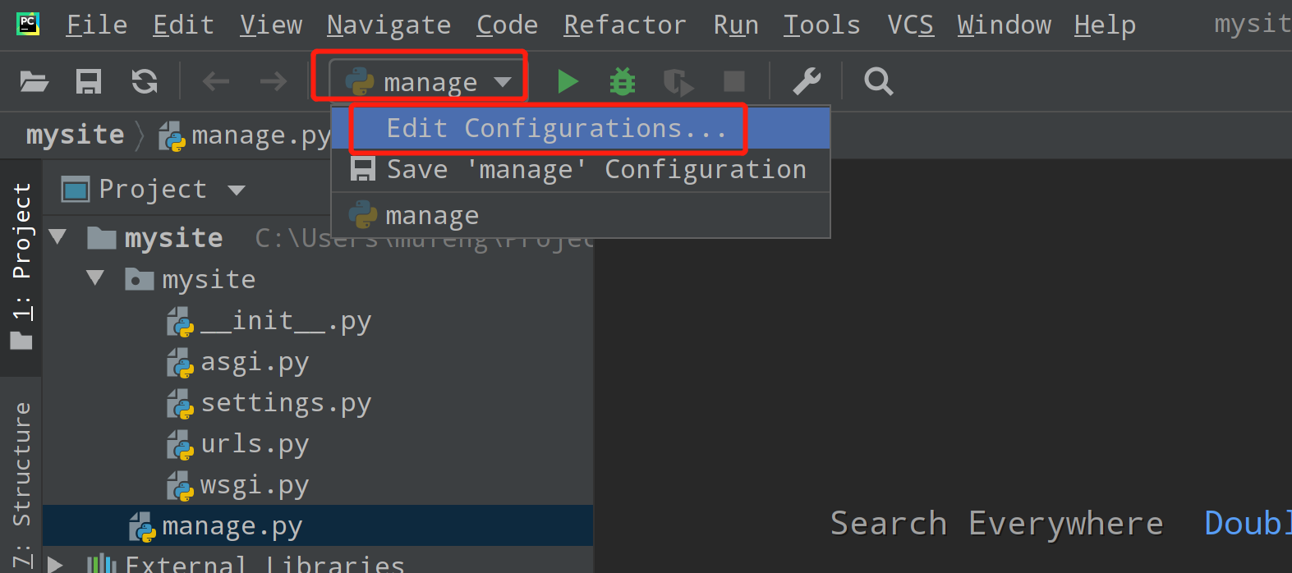Open Settings via the wrench icon
1292x573 pixels.
coord(807,81)
